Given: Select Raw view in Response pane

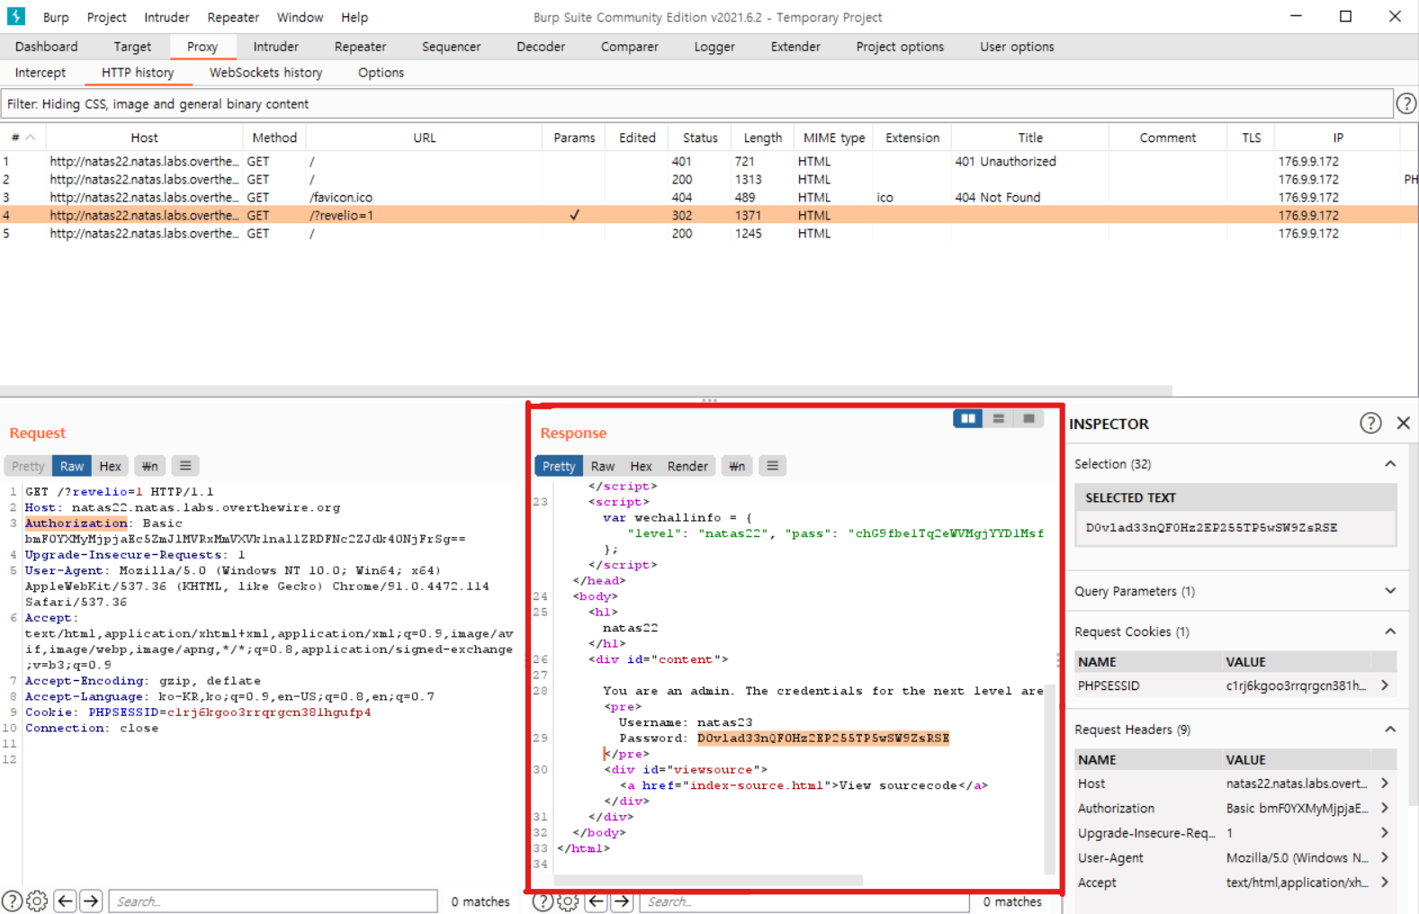Looking at the screenshot, I should pos(603,466).
